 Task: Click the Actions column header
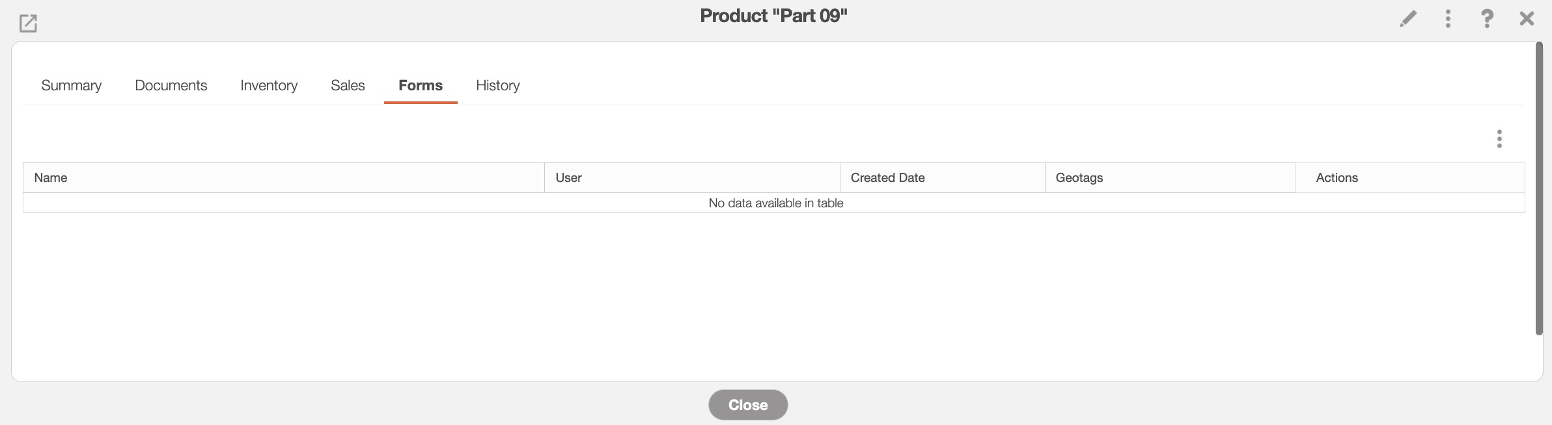click(1337, 178)
